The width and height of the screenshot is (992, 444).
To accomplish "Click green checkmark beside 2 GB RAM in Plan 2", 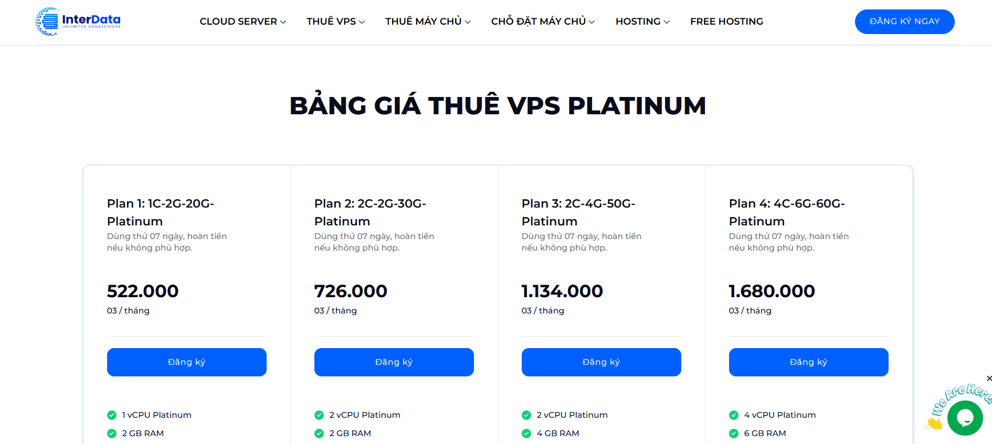I will click(x=319, y=434).
